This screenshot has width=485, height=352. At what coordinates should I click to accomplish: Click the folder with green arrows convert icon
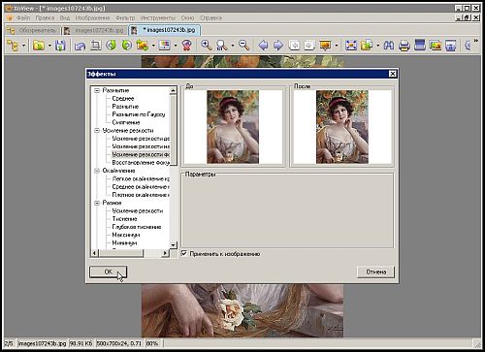[143, 46]
